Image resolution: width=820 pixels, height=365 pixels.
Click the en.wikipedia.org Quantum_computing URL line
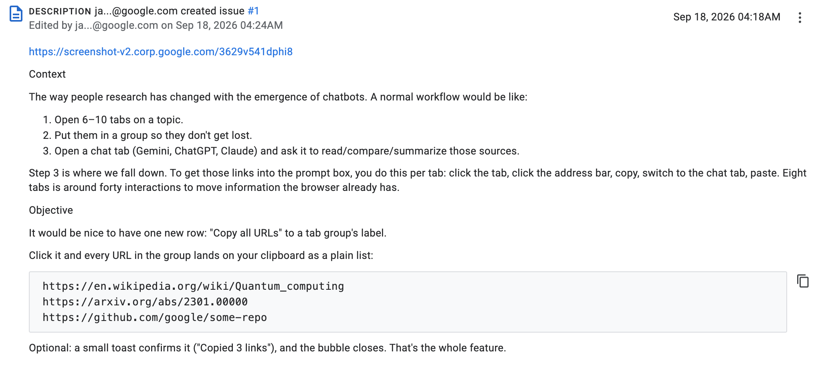click(193, 286)
